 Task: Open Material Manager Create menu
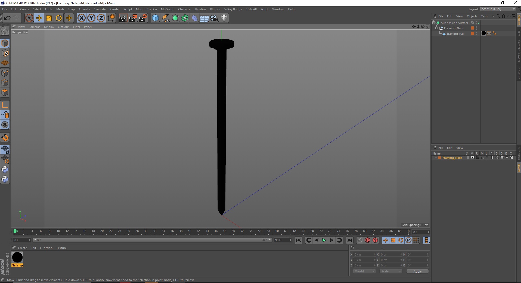[22, 248]
